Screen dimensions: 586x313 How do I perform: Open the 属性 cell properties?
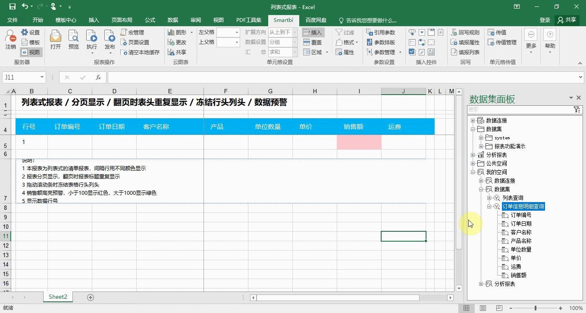(x=345, y=52)
